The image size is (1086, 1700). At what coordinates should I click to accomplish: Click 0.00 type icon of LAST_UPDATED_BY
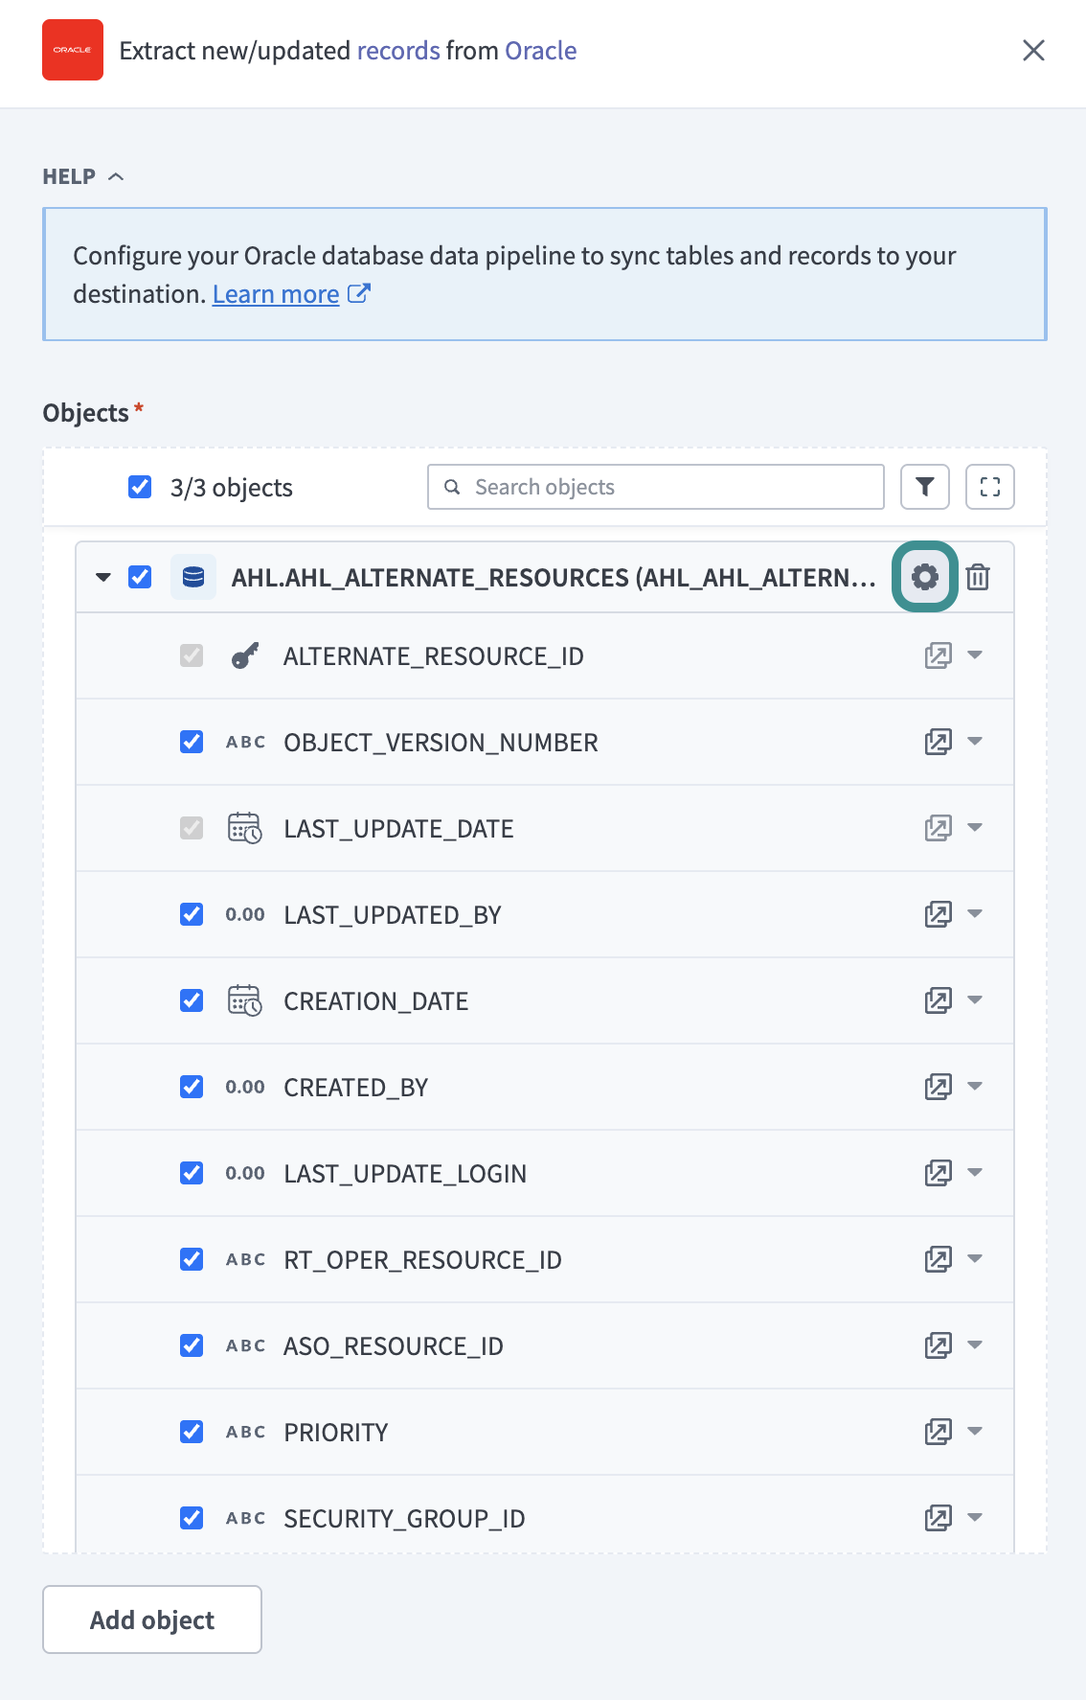point(245,915)
